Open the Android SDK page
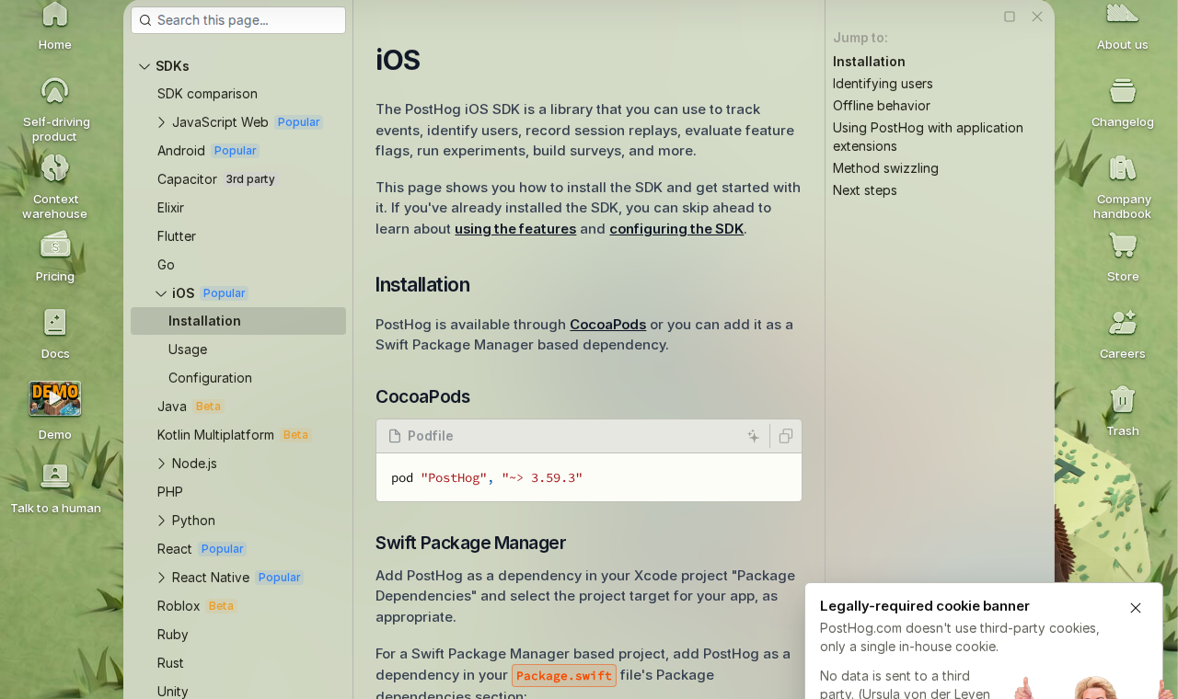The width and height of the screenshot is (1178, 699). pyautogui.click(x=181, y=151)
